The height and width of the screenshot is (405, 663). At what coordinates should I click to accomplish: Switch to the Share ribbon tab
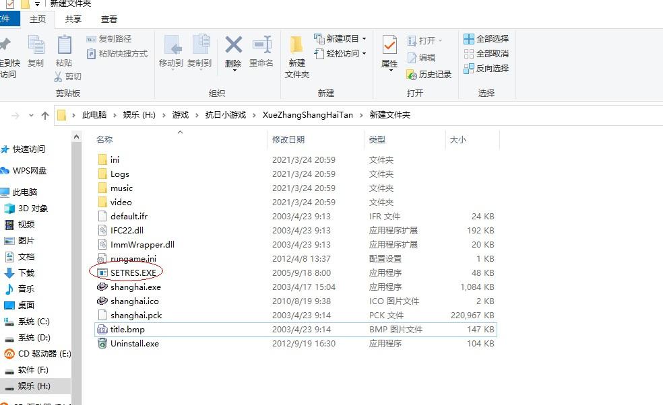click(x=73, y=20)
